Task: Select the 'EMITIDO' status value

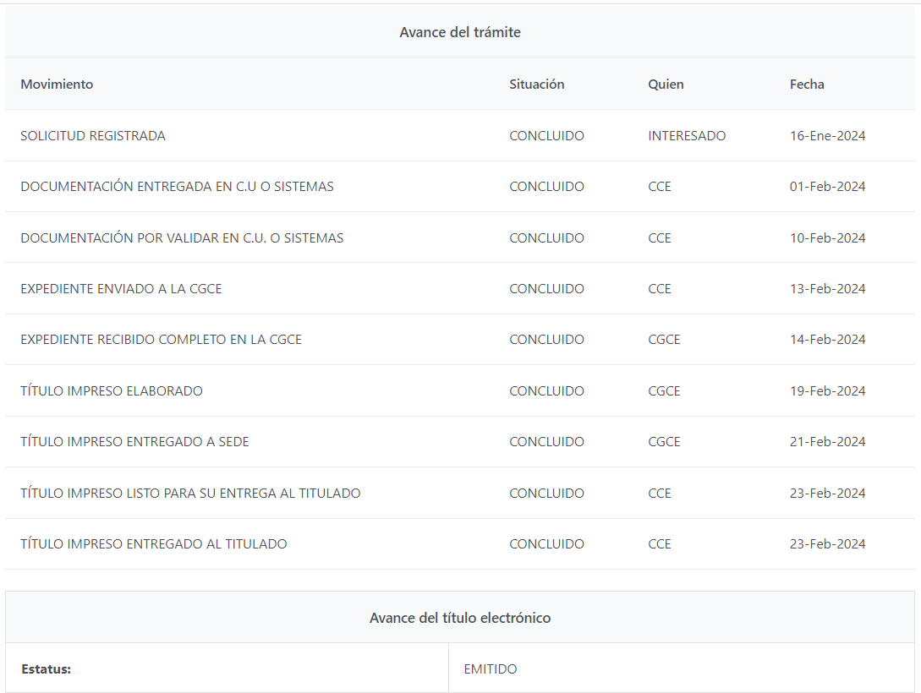Action: point(491,669)
